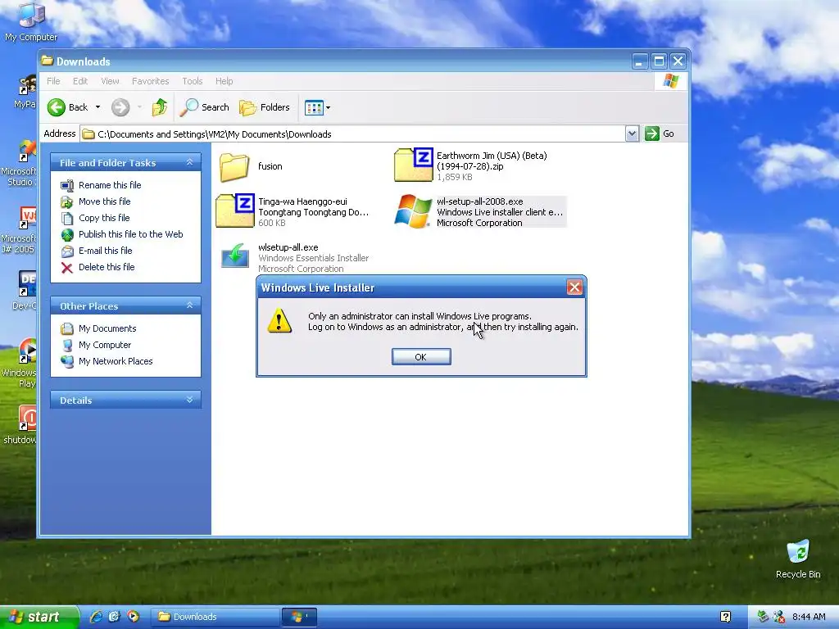This screenshot has width=839, height=629.
Task: Click the Windows flag logo in toolbar
Action: click(670, 81)
